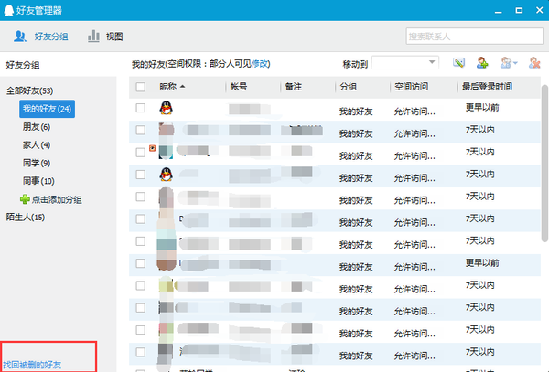Image resolution: width=549 pixels, height=372 pixels.
Task: Click the 好友分组 people icon
Action: (x=20, y=36)
